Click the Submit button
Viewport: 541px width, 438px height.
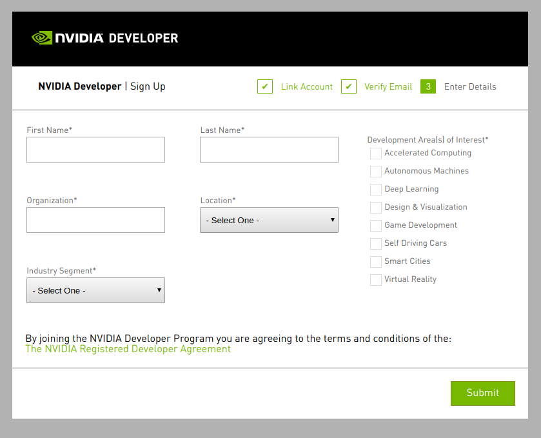[483, 393]
